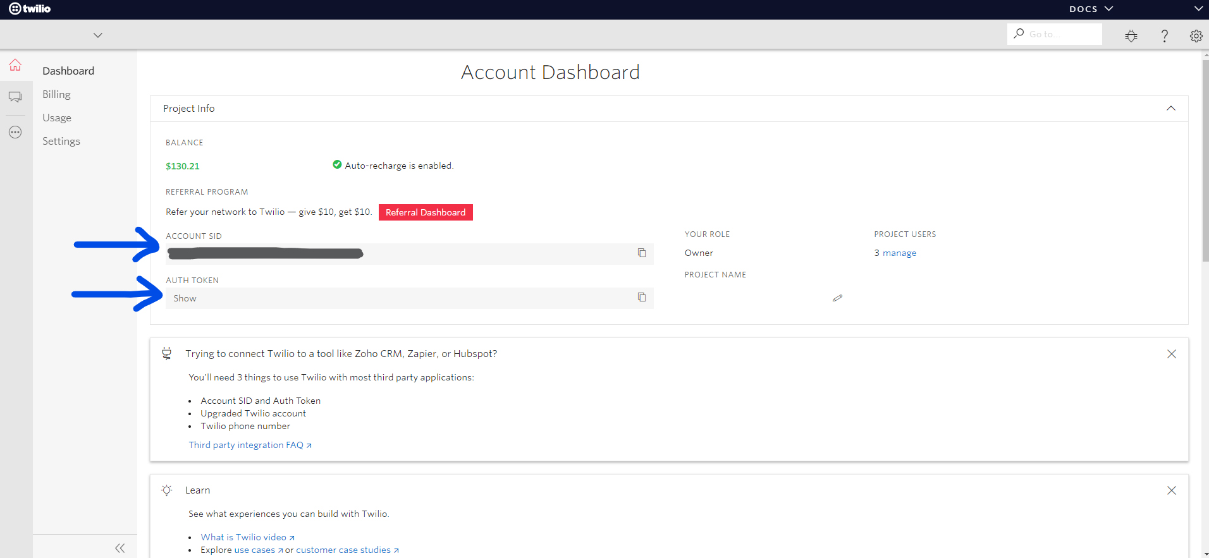The image size is (1209, 558).
Task: Go to Billing in sidebar
Action: click(x=56, y=94)
